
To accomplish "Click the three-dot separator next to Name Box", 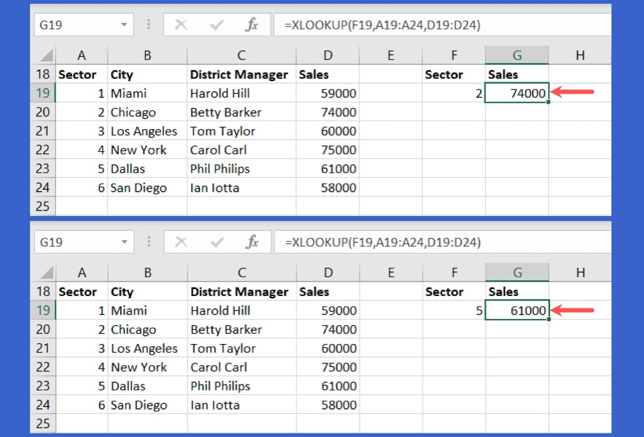I will (148, 24).
